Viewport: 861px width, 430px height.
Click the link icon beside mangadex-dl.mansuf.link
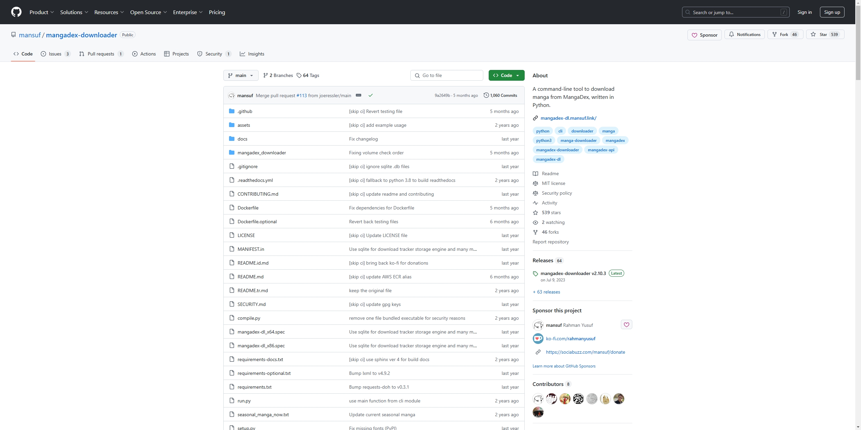(x=535, y=118)
